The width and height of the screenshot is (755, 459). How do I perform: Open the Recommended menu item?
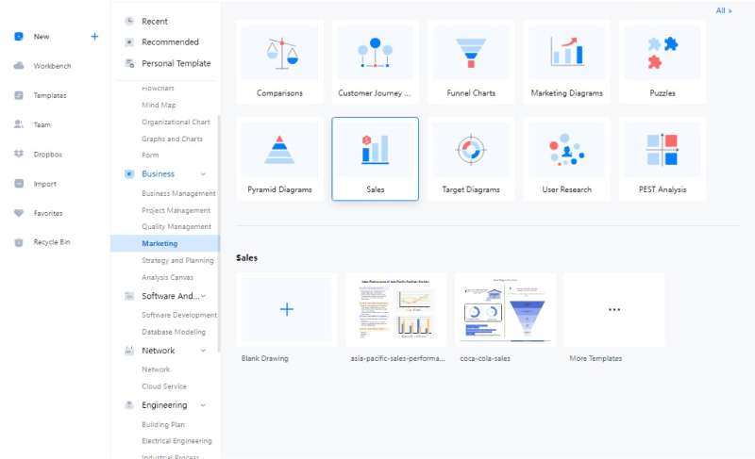(170, 42)
